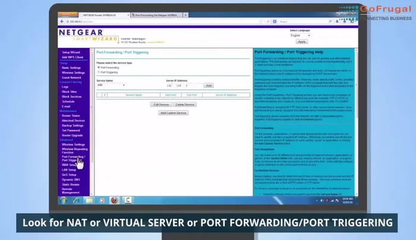The image size is (416, 240).
Task: Open a new browser tab with plus icon
Action: pyautogui.click(x=185, y=15)
